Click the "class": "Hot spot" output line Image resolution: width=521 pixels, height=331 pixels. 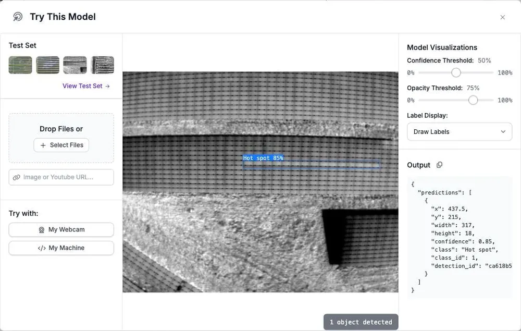(x=465, y=250)
